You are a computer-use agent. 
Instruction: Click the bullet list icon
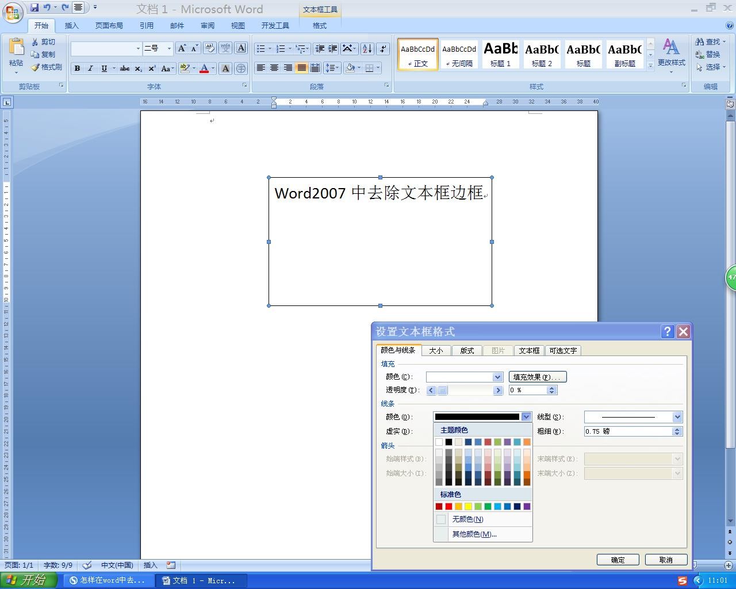tap(261, 48)
